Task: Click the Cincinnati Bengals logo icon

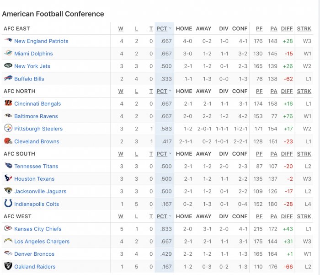Action: click(8, 103)
